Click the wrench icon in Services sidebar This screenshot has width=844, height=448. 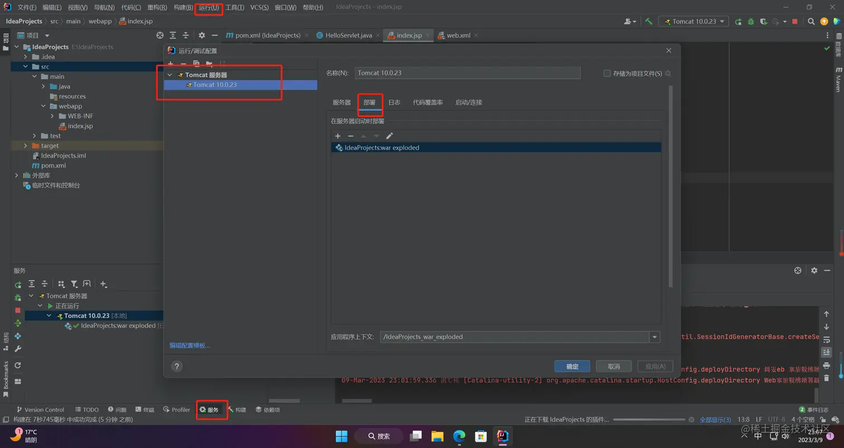pyautogui.click(x=18, y=349)
